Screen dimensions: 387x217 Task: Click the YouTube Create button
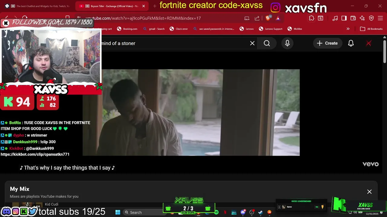[x=327, y=43]
